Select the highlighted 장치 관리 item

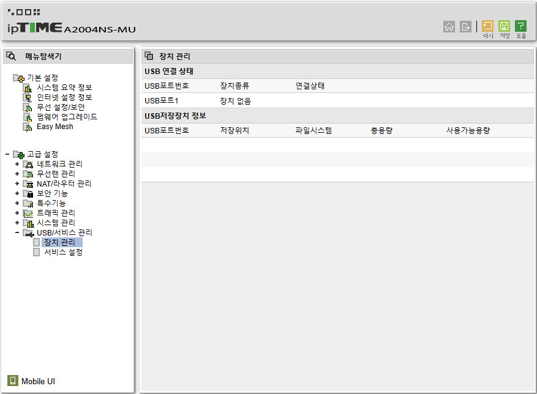(62, 242)
